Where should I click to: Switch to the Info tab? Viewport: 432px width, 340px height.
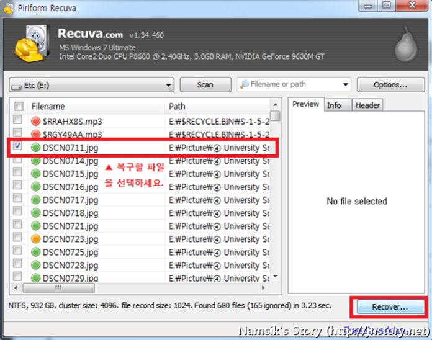[334, 105]
